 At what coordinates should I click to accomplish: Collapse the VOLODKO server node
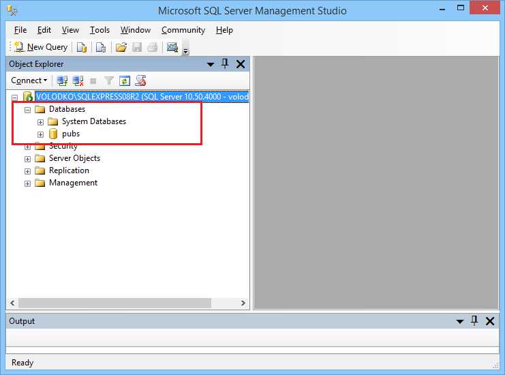(15, 97)
